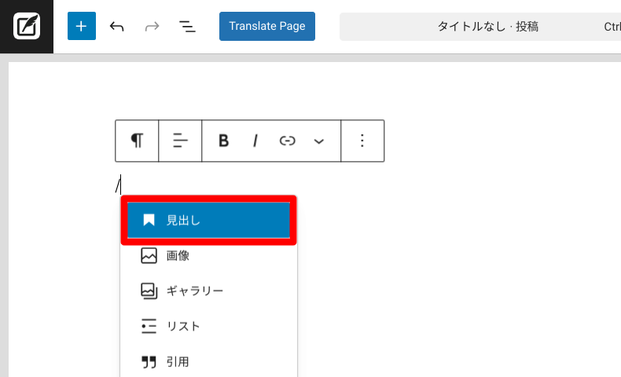Toggle bold formatting
This screenshot has width=621, height=377.
click(x=224, y=141)
